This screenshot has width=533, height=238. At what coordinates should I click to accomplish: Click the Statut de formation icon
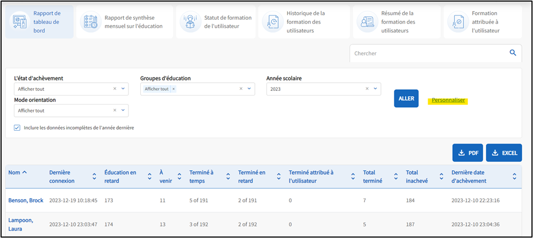pos(189,22)
